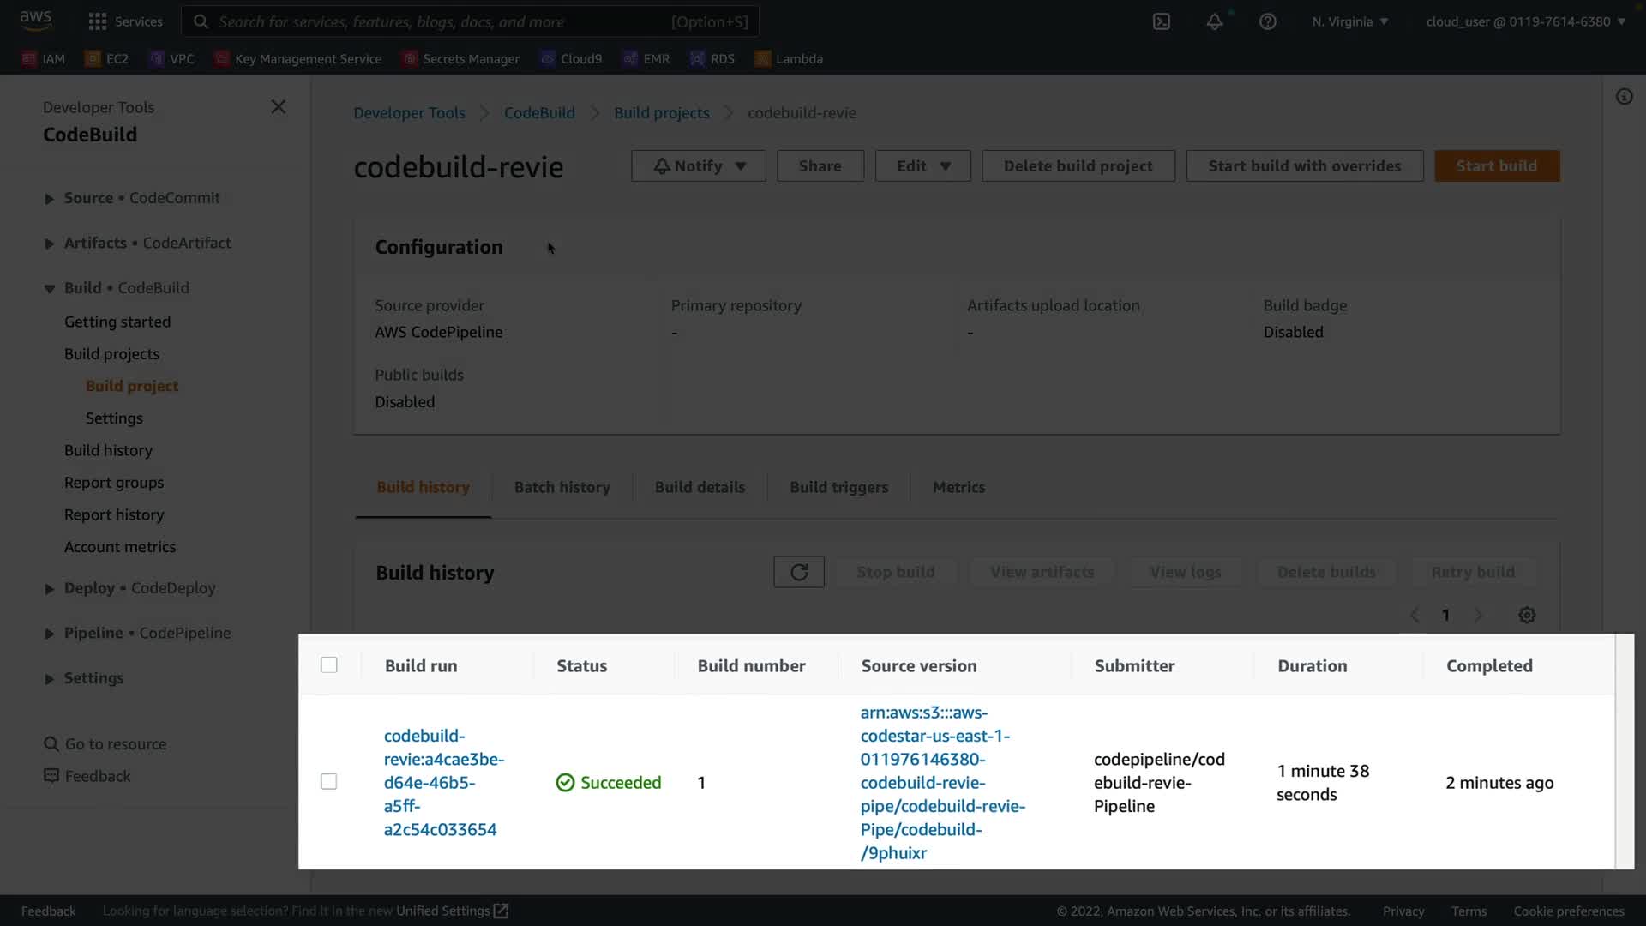Open the notifications bell icon
The width and height of the screenshot is (1646, 926).
1214,21
